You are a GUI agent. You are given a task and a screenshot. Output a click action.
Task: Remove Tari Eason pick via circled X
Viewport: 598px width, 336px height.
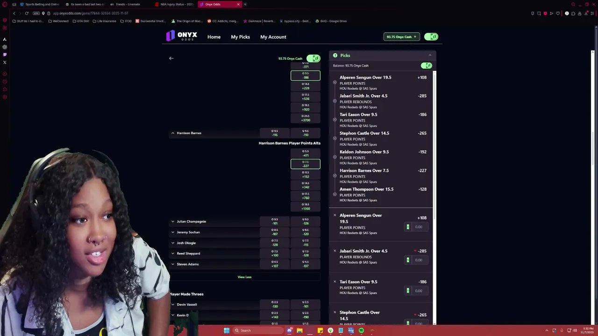click(335, 120)
